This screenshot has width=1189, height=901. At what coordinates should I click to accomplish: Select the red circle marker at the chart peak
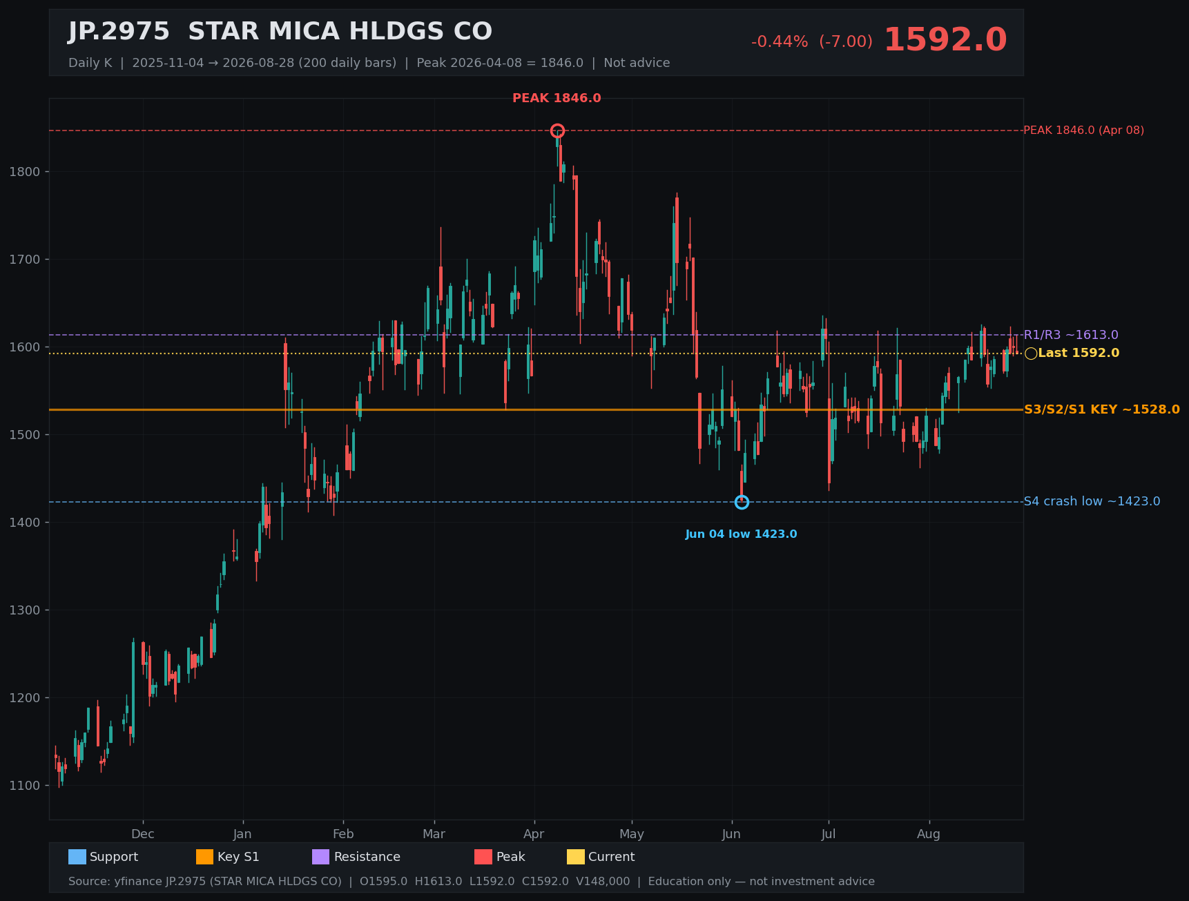coord(557,130)
